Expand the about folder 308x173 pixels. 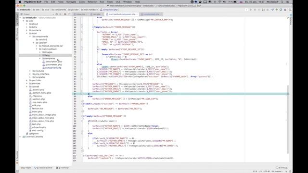[27, 24]
